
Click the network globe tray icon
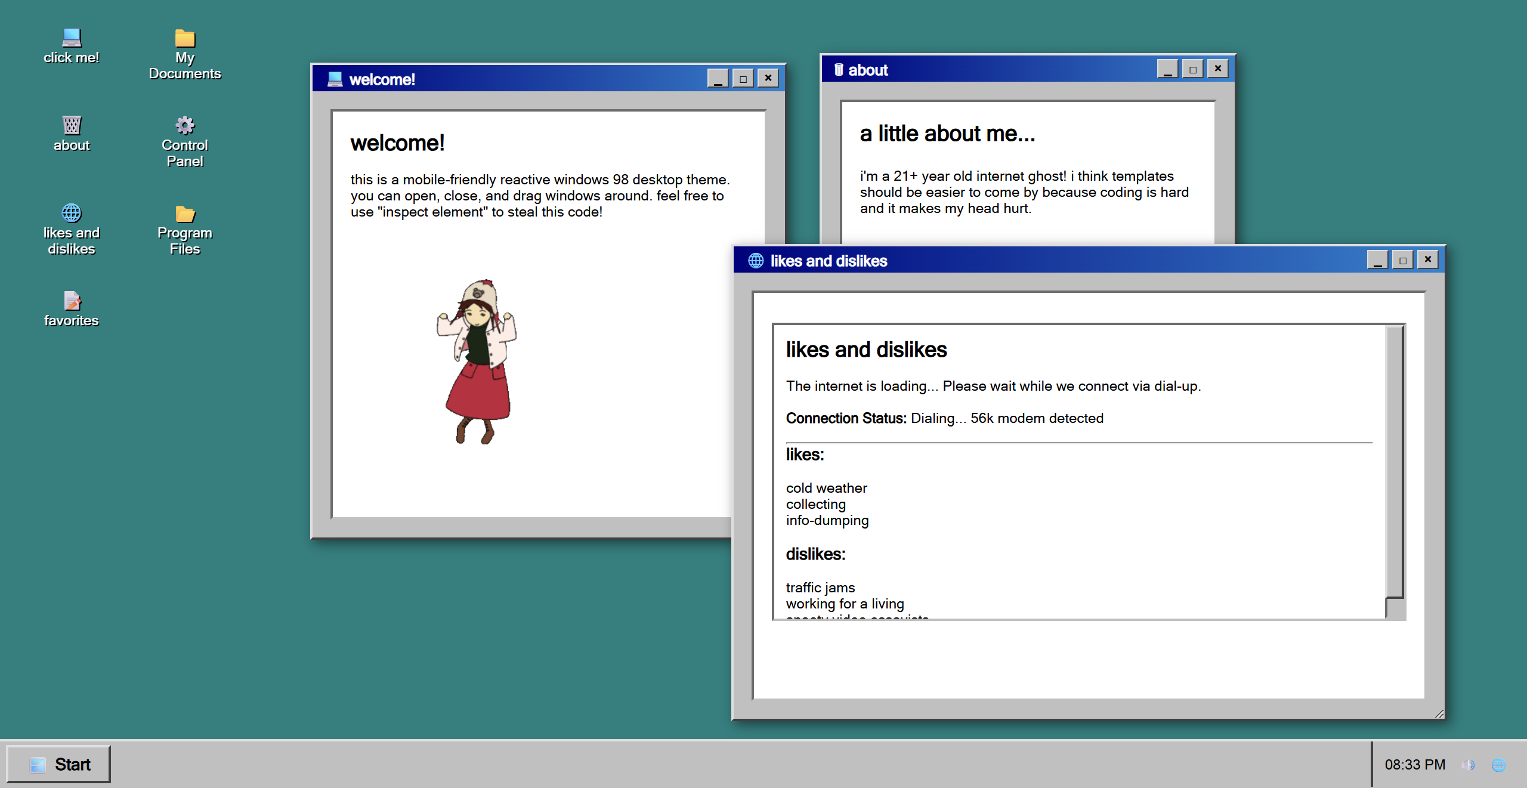[x=1498, y=765]
